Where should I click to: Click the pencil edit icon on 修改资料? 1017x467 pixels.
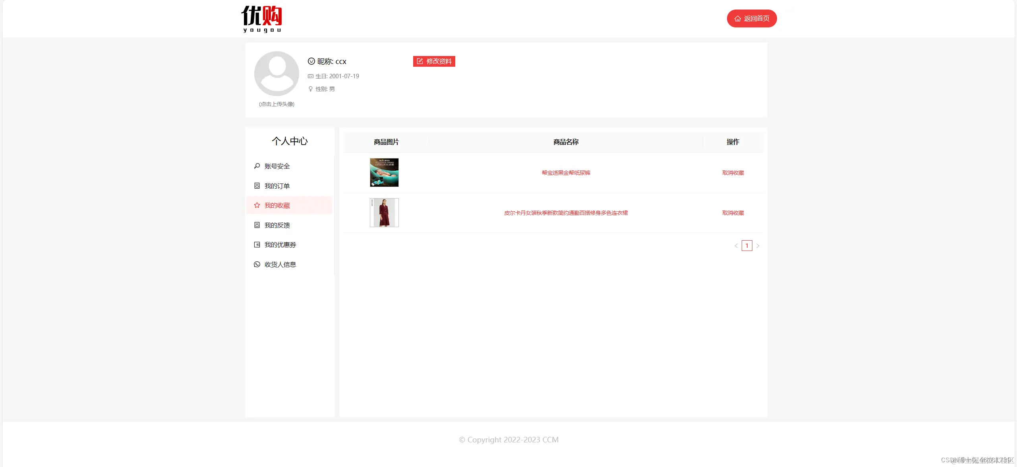point(420,61)
